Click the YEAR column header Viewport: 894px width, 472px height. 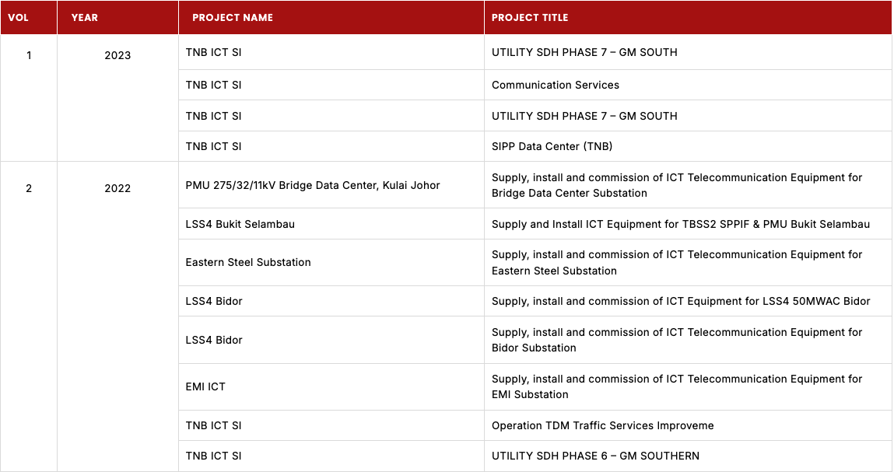pyautogui.click(x=84, y=18)
